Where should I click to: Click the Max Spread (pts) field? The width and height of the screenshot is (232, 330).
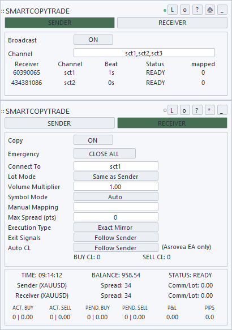116,217
